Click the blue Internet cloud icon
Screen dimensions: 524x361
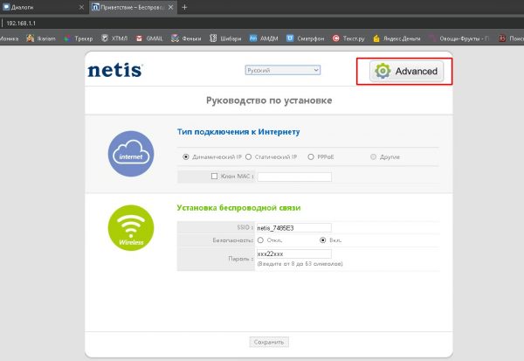(x=130, y=156)
